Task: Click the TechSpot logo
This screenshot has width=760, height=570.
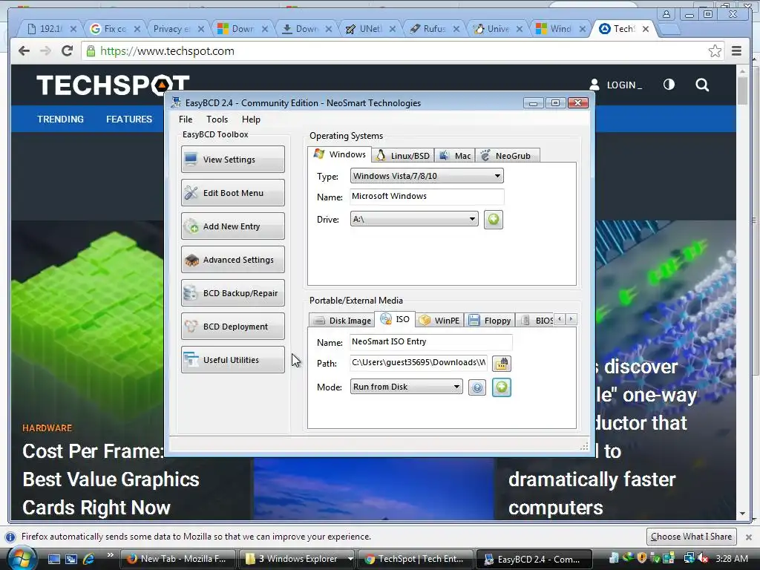Action: 113,85
